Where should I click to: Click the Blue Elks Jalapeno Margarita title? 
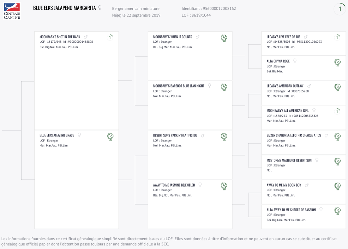tap(64, 8)
